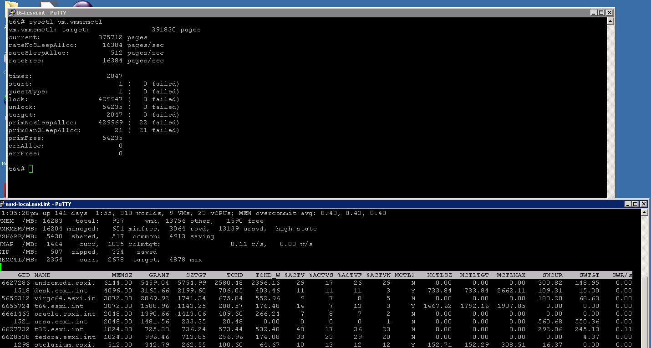Close the esxi-local.esxi.int PuTTY window
Screen dimensions: 651x348
point(643,204)
